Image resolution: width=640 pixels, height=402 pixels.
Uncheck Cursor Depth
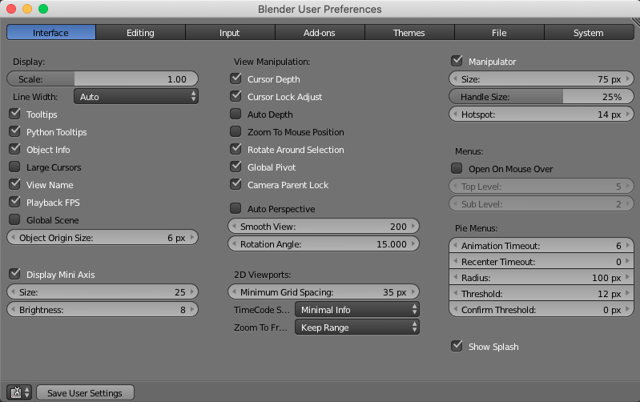click(x=235, y=78)
